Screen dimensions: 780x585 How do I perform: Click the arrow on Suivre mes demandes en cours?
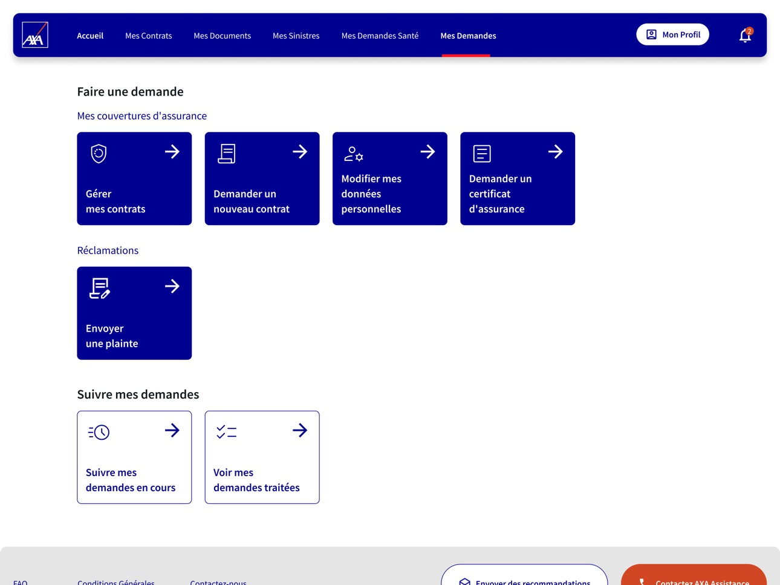tap(172, 430)
